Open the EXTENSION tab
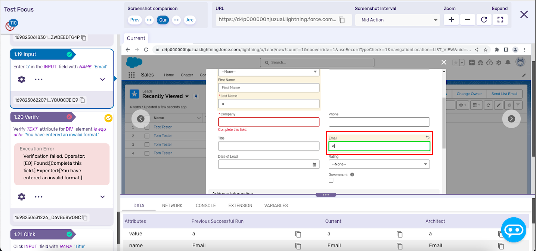Image resolution: width=536 pixels, height=251 pixels. pyautogui.click(x=240, y=205)
